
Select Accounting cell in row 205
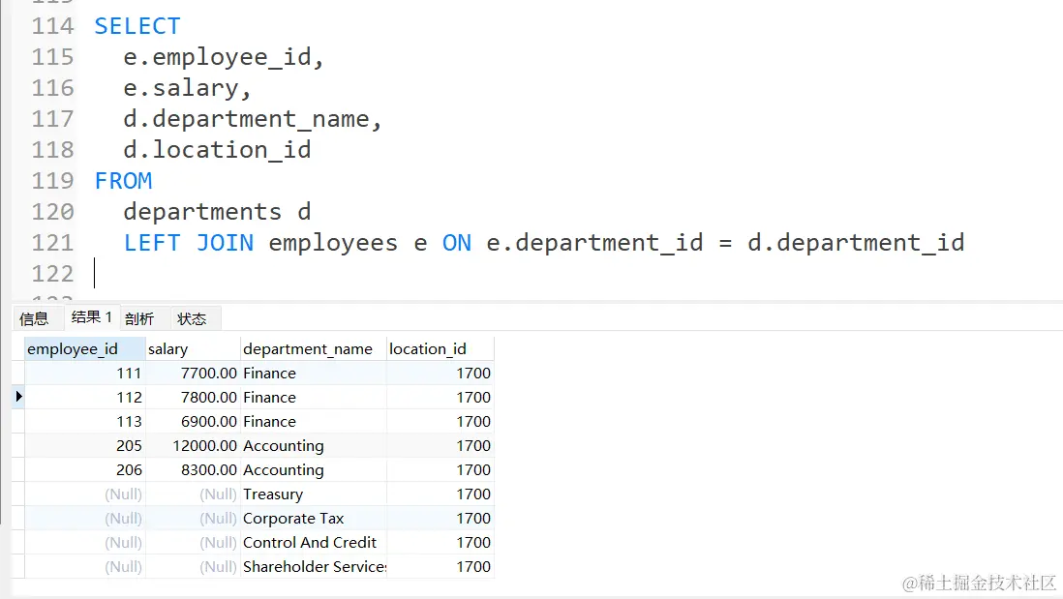314,446
